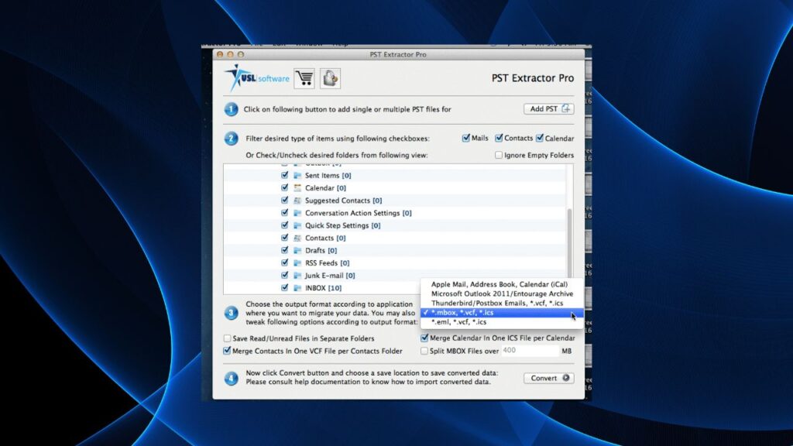
Task: Click the Split MBOX size input field
Action: (x=530, y=351)
